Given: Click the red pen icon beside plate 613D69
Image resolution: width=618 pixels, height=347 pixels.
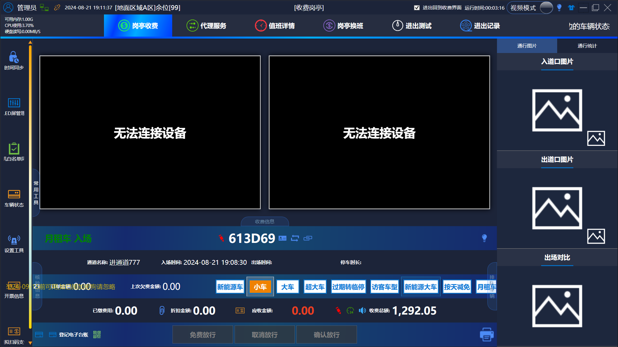Looking at the screenshot, I should coord(221,238).
